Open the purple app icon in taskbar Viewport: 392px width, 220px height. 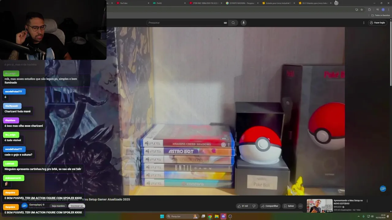pos(224,216)
